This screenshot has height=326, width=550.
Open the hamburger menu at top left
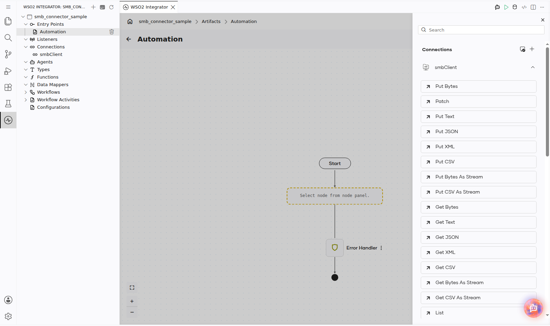(x=8, y=7)
